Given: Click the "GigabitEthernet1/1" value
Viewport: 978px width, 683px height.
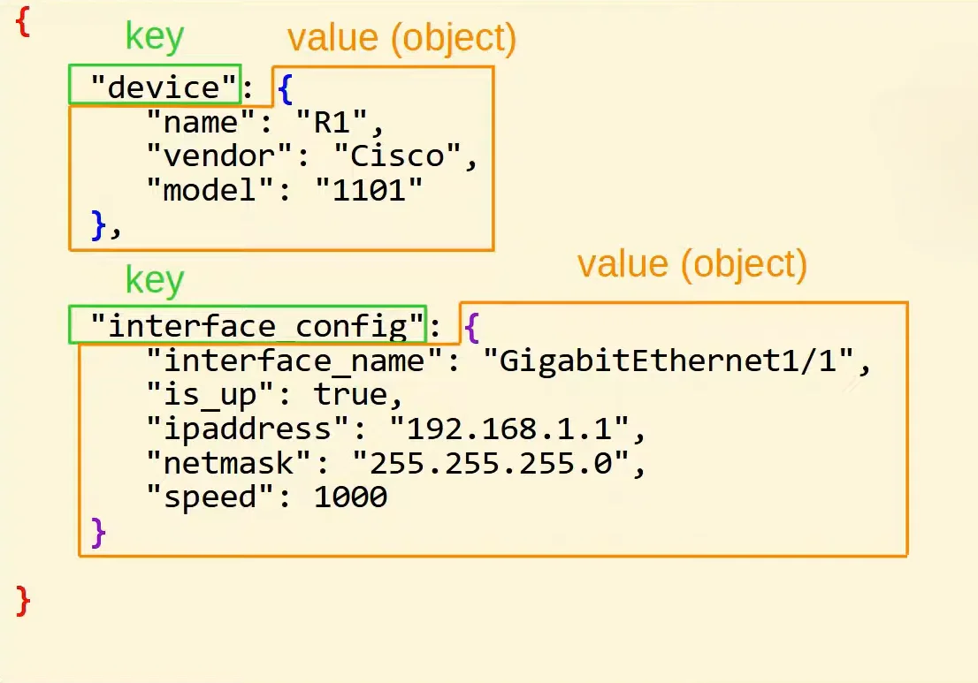Looking at the screenshot, I should [x=669, y=360].
